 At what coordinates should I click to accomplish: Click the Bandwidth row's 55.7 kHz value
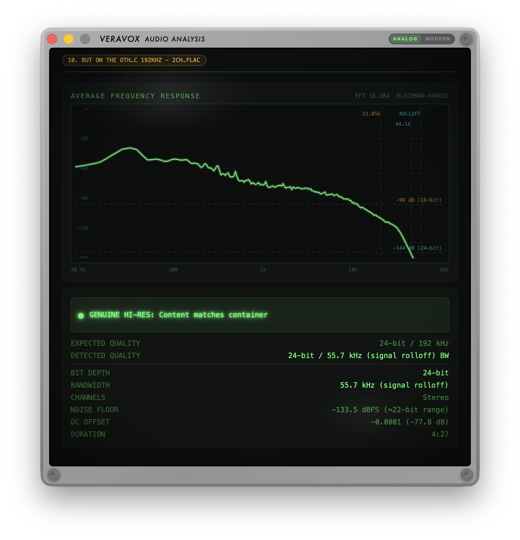click(x=394, y=385)
